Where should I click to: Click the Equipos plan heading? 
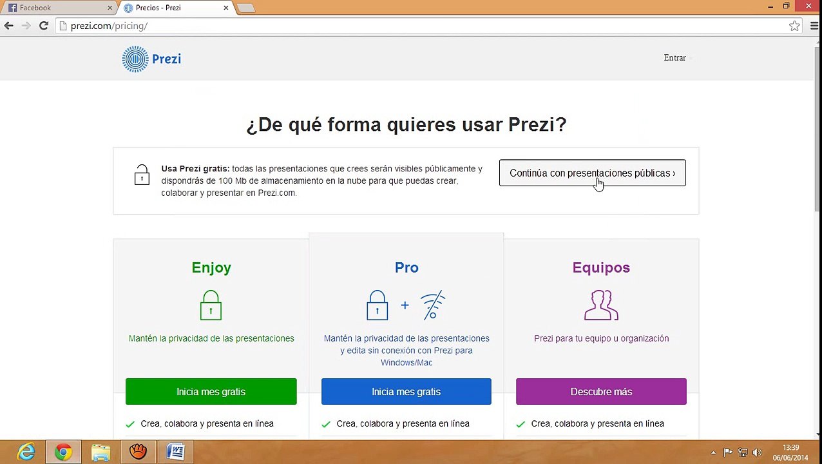[601, 268]
